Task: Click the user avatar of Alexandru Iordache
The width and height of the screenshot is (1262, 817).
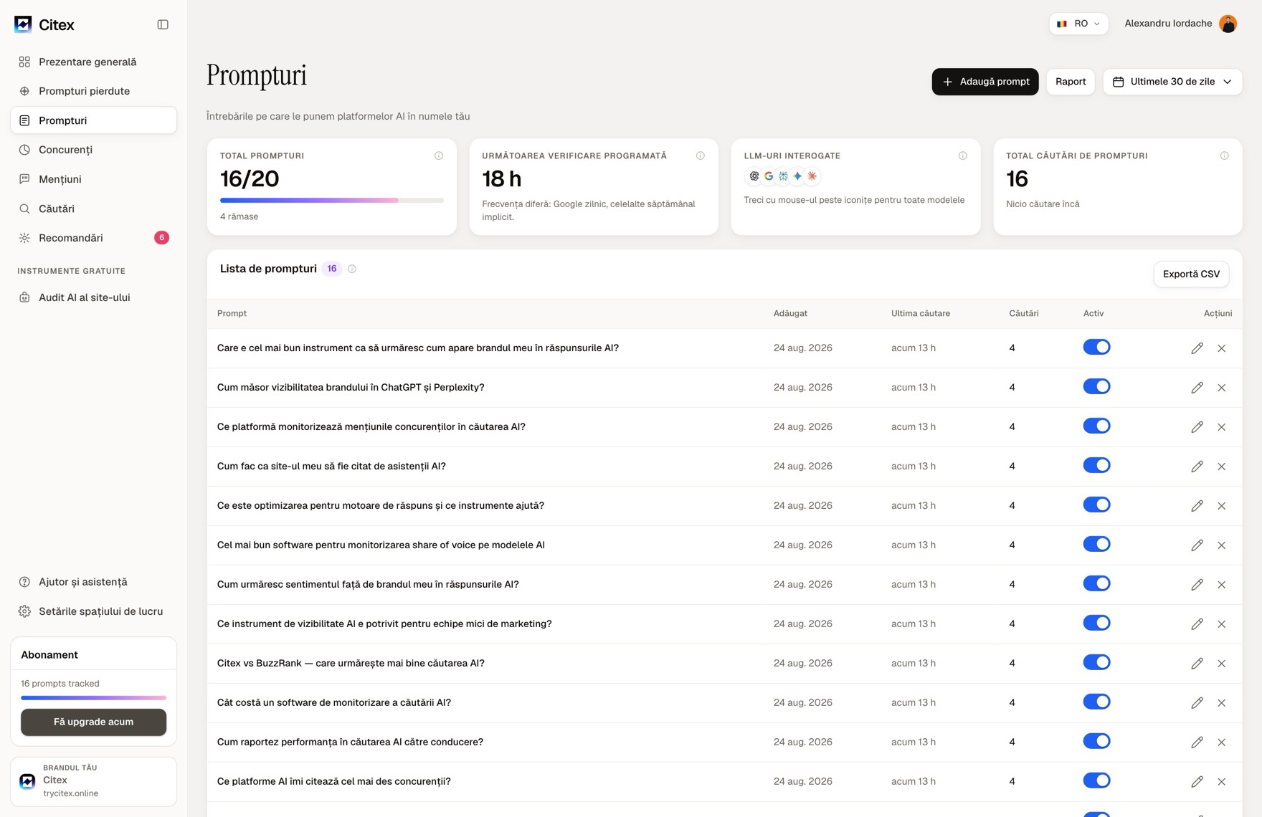Action: (x=1228, y=24)
